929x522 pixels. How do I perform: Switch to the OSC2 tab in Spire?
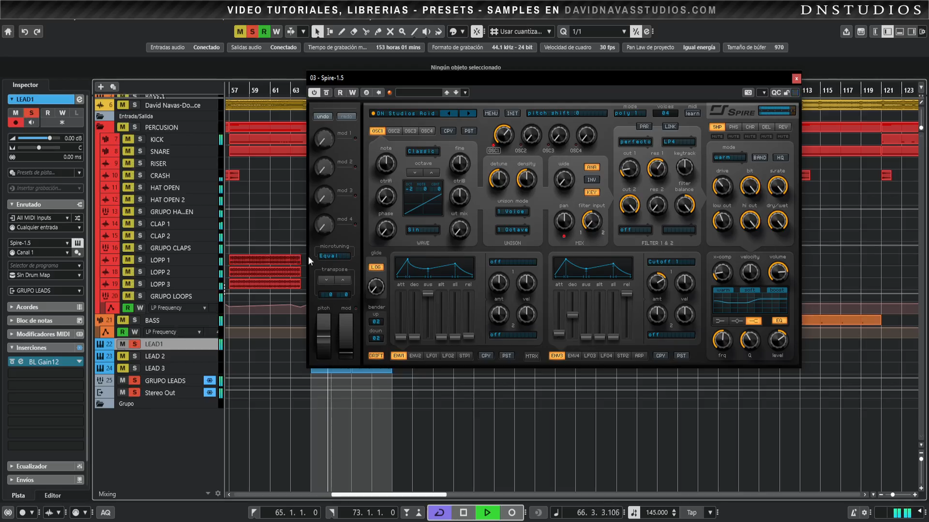click(394, 131)
